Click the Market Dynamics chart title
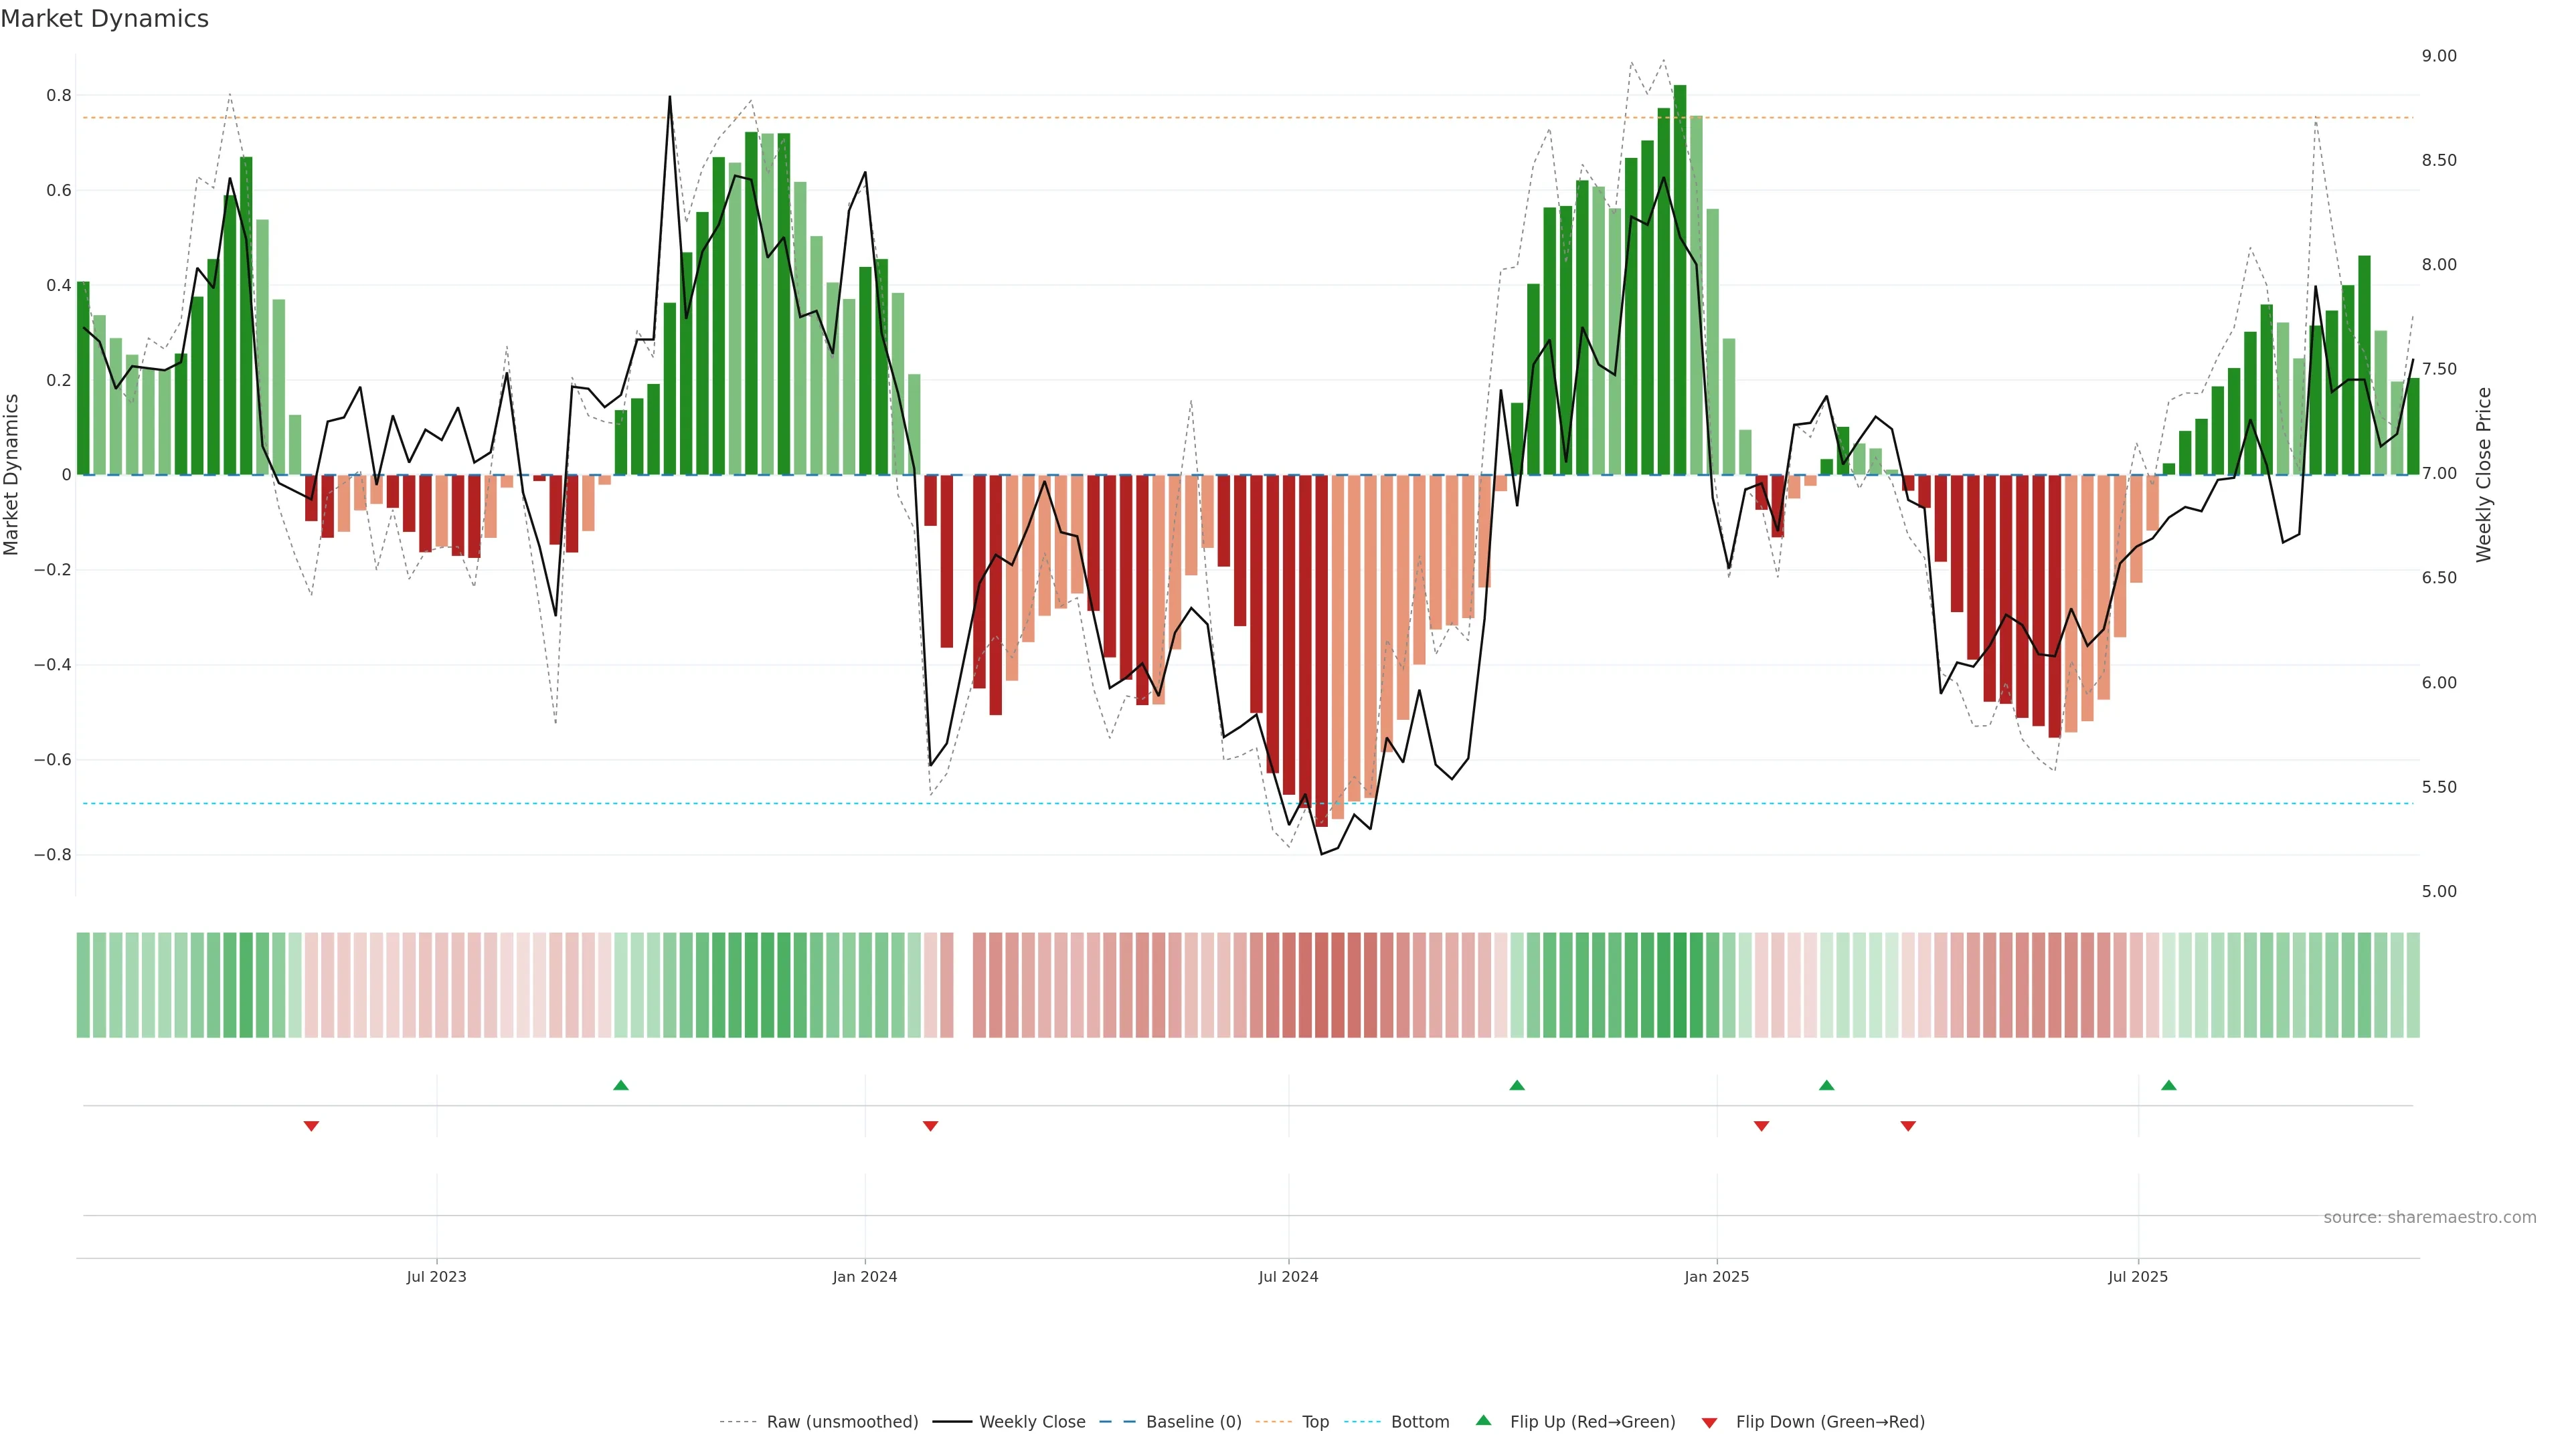Viewport: 2570px width, 1445px height. (x=105, y=19)
